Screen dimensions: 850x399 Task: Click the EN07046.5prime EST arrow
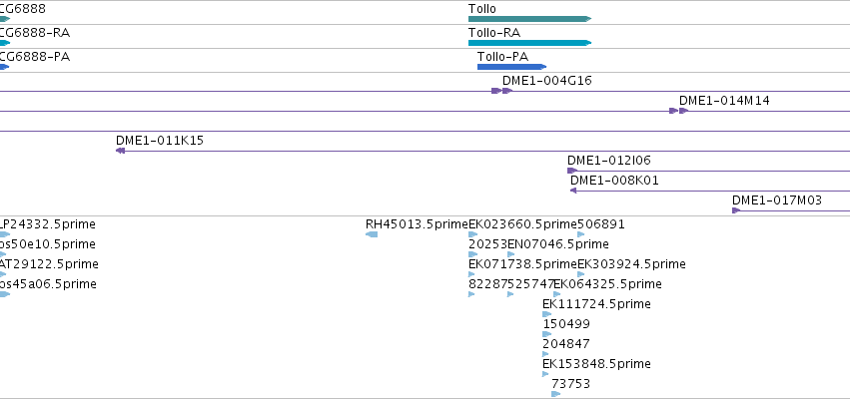tap(511, 254)
